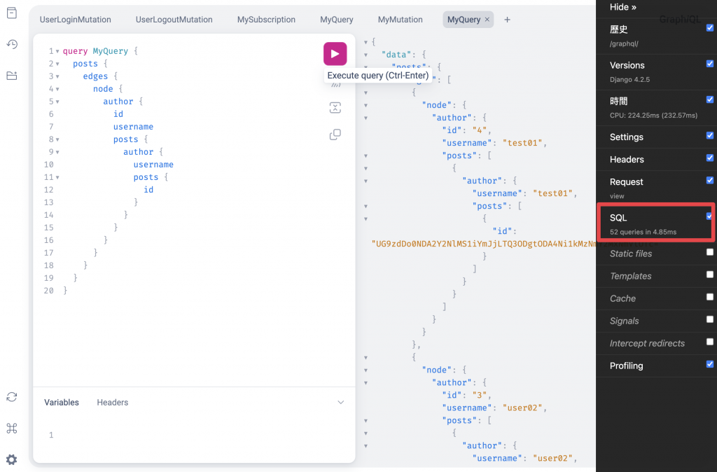Collapse the query block at line 1
This screenshot has height=472, width=717.
click(x=57, y=51)
